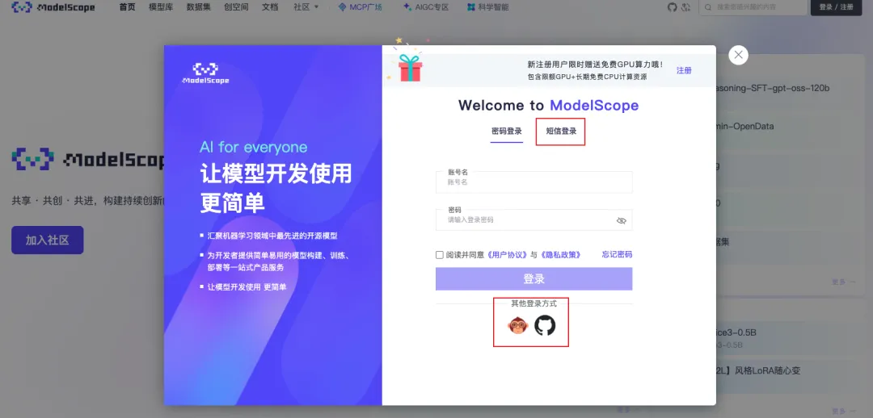
Task: Switch to the 密码登录 tab
Action: 507,132
